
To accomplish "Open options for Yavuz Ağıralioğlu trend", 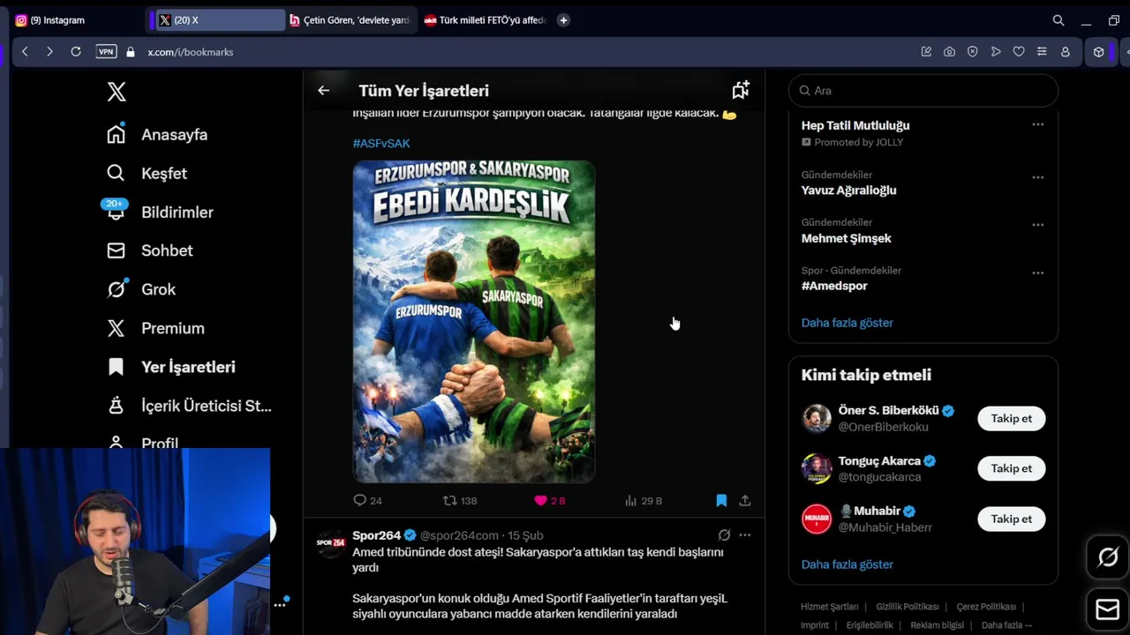I will pyautogui.click(x=1038, y=176).
